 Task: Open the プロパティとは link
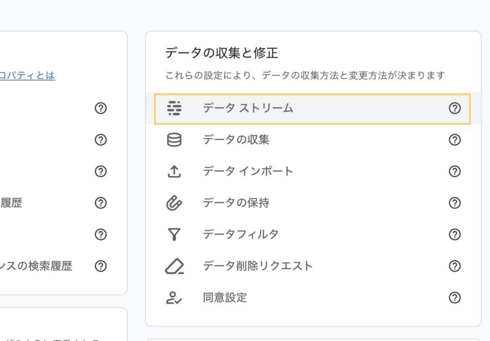pos(28,75)
